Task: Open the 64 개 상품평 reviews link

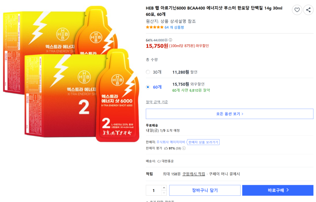Action: point(174,27)
